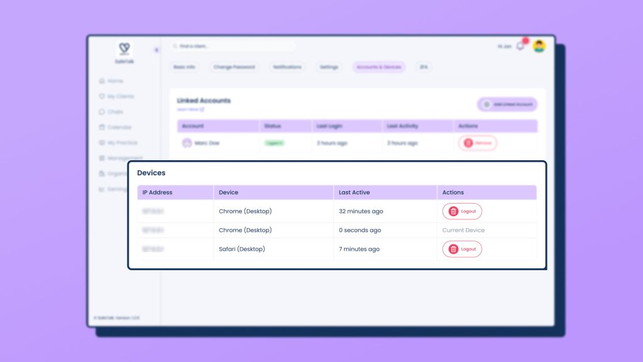This screenshot has height=362, width=643.
Task: Open My Practice in the sidebar
Action: (x=118, y=143)
